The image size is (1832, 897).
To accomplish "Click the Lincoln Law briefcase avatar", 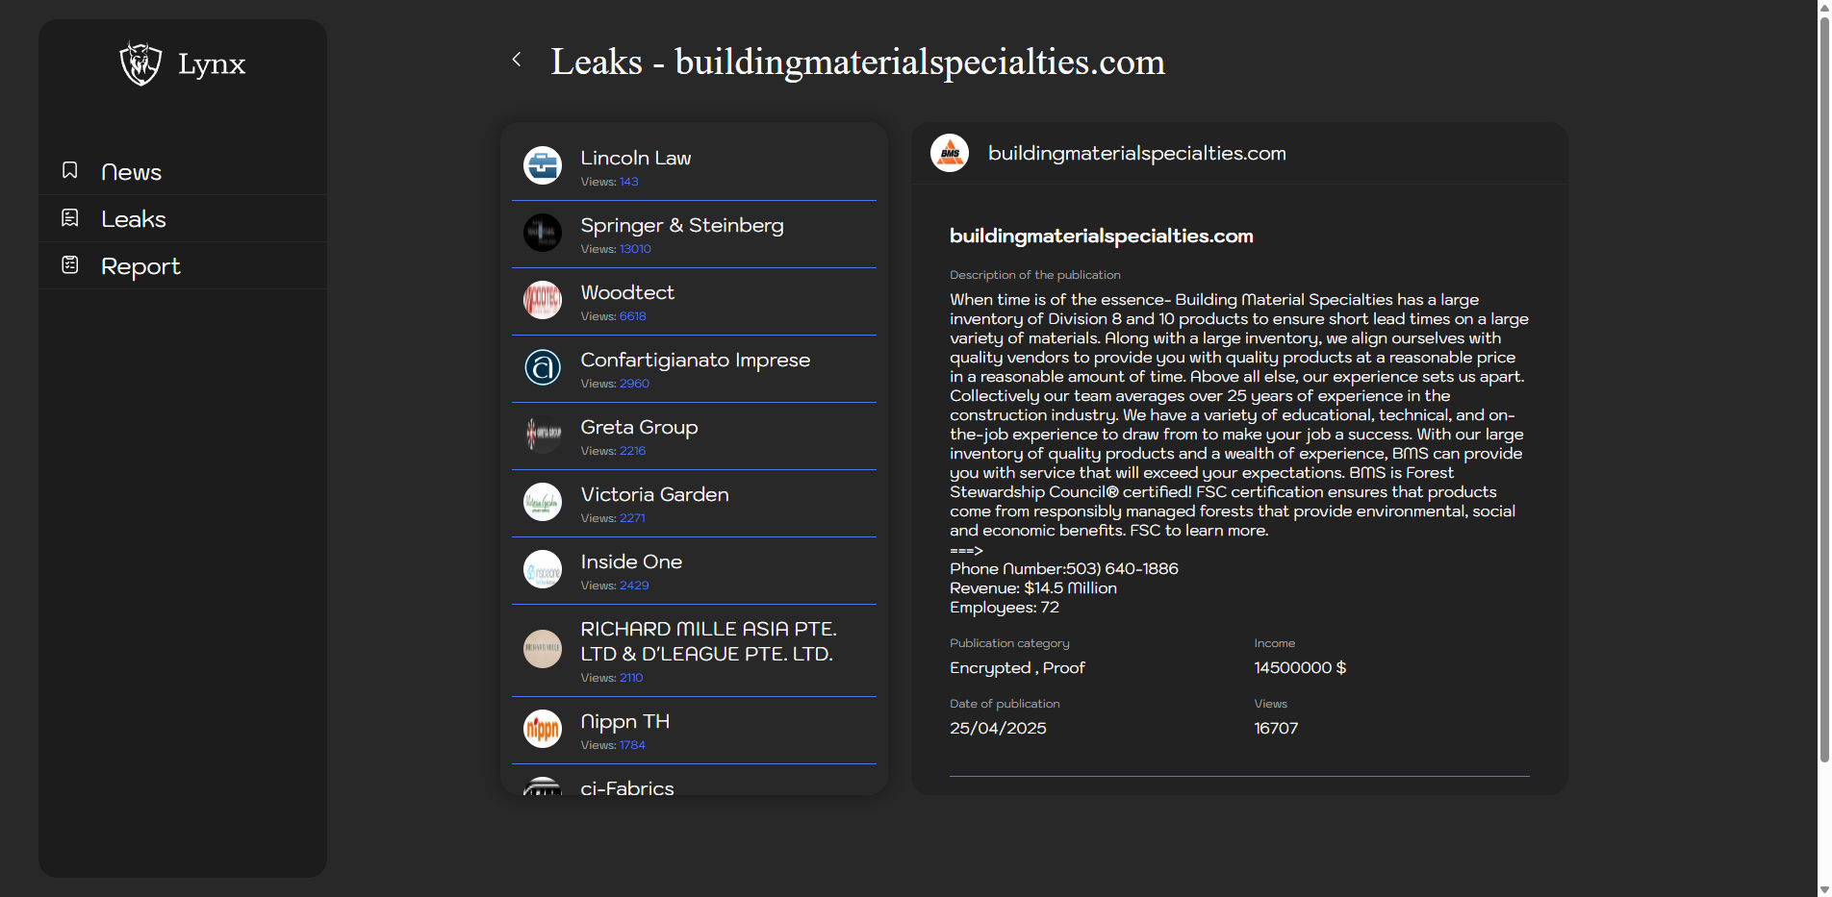I will pyautogui.click(x=543, y=165).
